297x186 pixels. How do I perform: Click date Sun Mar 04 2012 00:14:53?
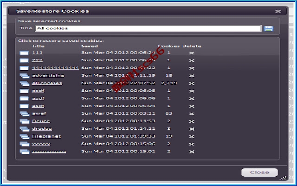(x=118, y=121)
